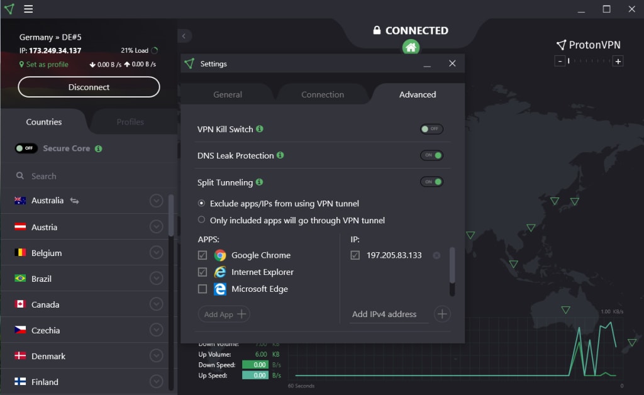The height and width of the screenshot is (395, 644).
Task: Open the hamburger menu
Action: click(28, 9)
